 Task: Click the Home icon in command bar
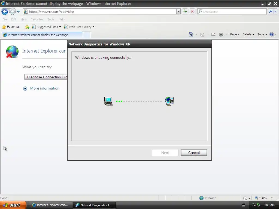pyautogui.click(x=191, y=34)
